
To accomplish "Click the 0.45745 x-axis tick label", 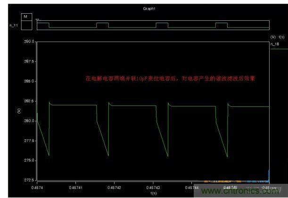I will pos(230,187).
